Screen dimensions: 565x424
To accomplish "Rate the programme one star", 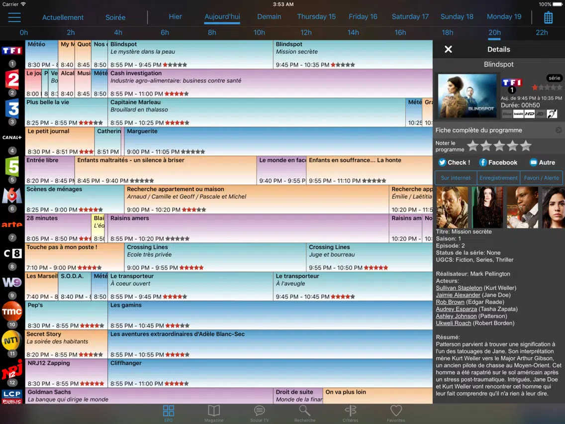I will coord(473,146).
